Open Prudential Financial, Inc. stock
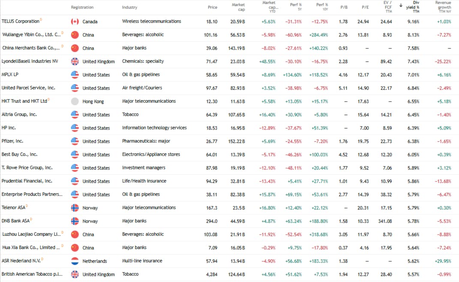 [x=27, y=181]
